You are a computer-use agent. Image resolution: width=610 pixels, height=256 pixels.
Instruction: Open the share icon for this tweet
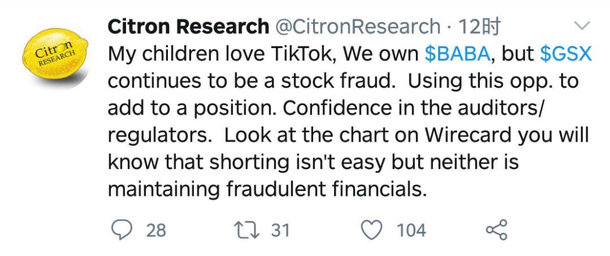tap(496, 230)
